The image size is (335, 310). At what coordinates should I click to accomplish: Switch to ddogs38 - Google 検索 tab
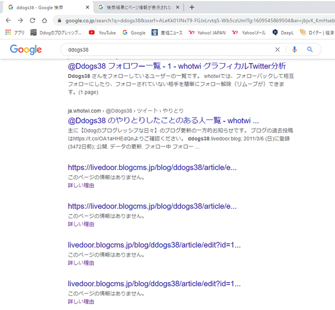coord(46,7)
